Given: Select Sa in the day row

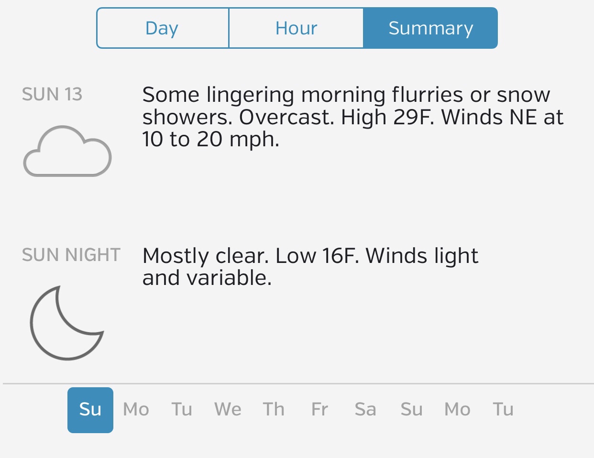Looking at the screenshot, I should point(365,410).
